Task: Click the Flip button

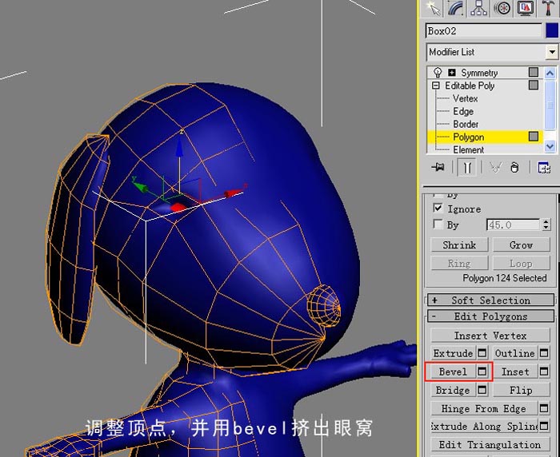Action: point(521,390)
